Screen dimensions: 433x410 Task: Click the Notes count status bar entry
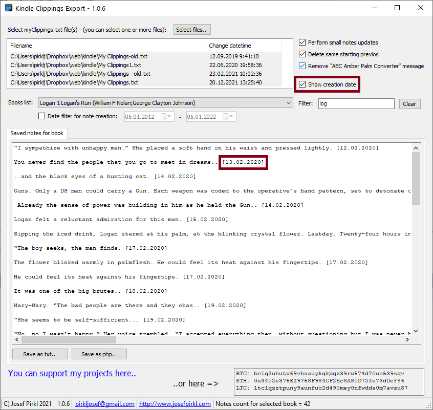263,404
